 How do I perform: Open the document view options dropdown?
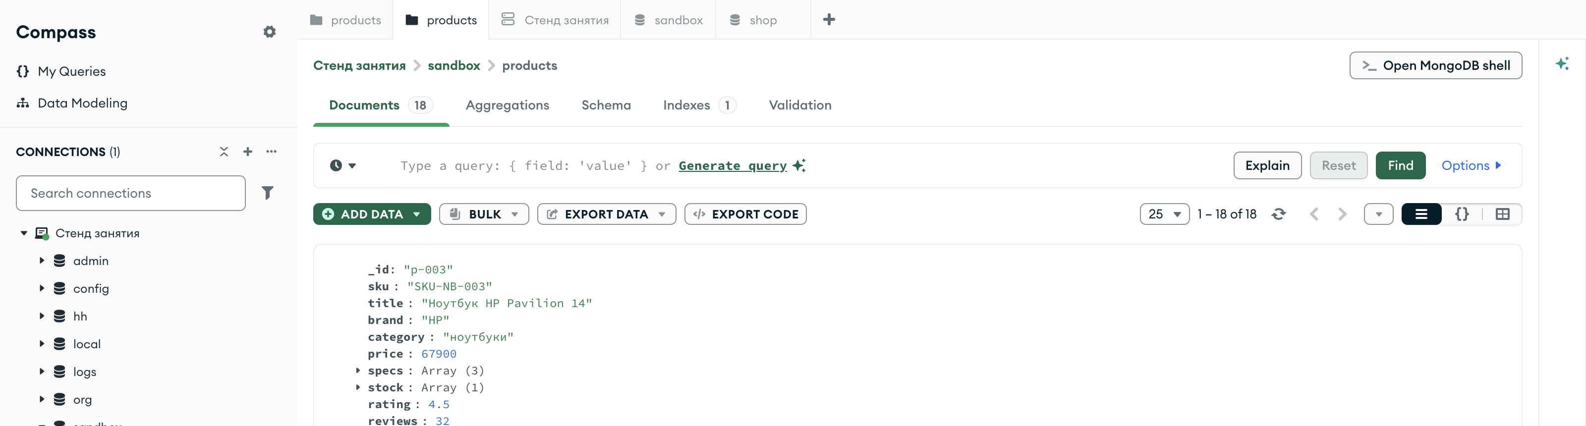click(x=1378, y=214)
